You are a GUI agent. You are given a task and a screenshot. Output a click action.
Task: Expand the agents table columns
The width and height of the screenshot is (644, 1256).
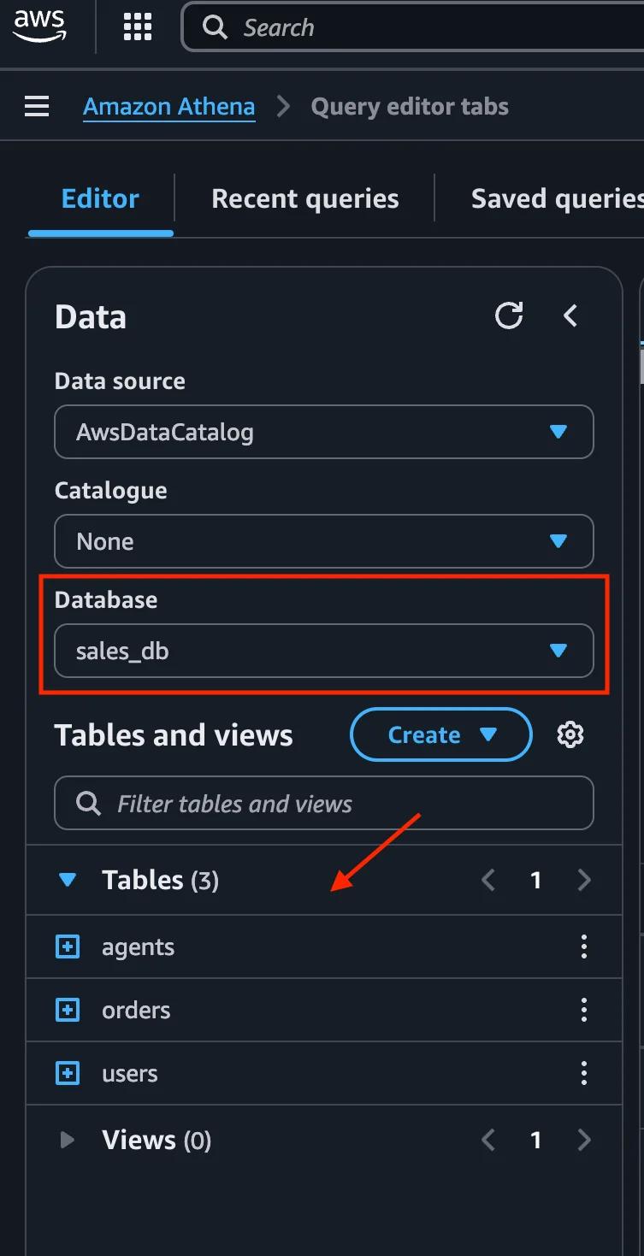click(68, 946)
